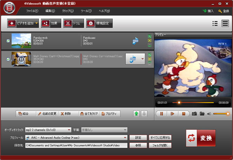Image resolution: width=233 pixels, height=160 pixels.
Task: Click the Settings (設定) button
Action: pyautogui.click(x=138, y=138)
